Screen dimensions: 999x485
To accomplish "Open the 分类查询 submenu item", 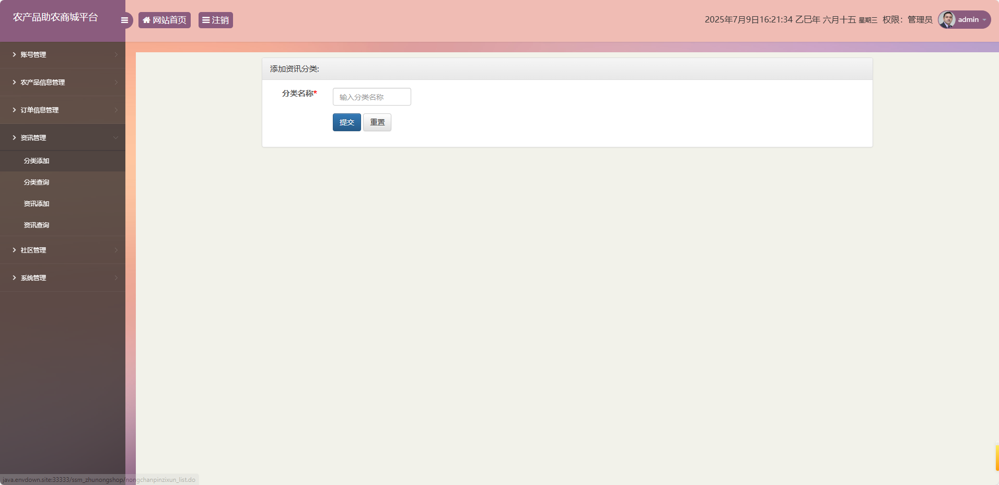I will pyautogui.click(x=63, y=182).
